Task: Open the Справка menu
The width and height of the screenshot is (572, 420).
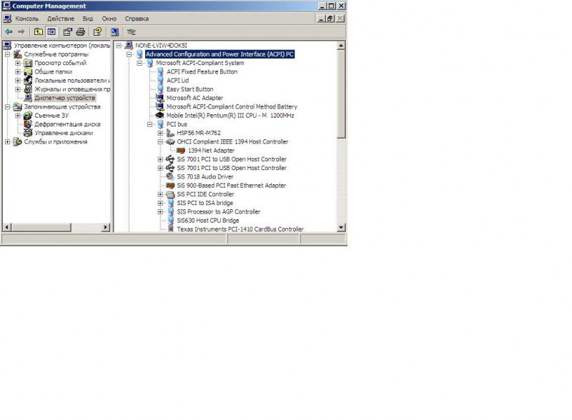Action: 137,19
